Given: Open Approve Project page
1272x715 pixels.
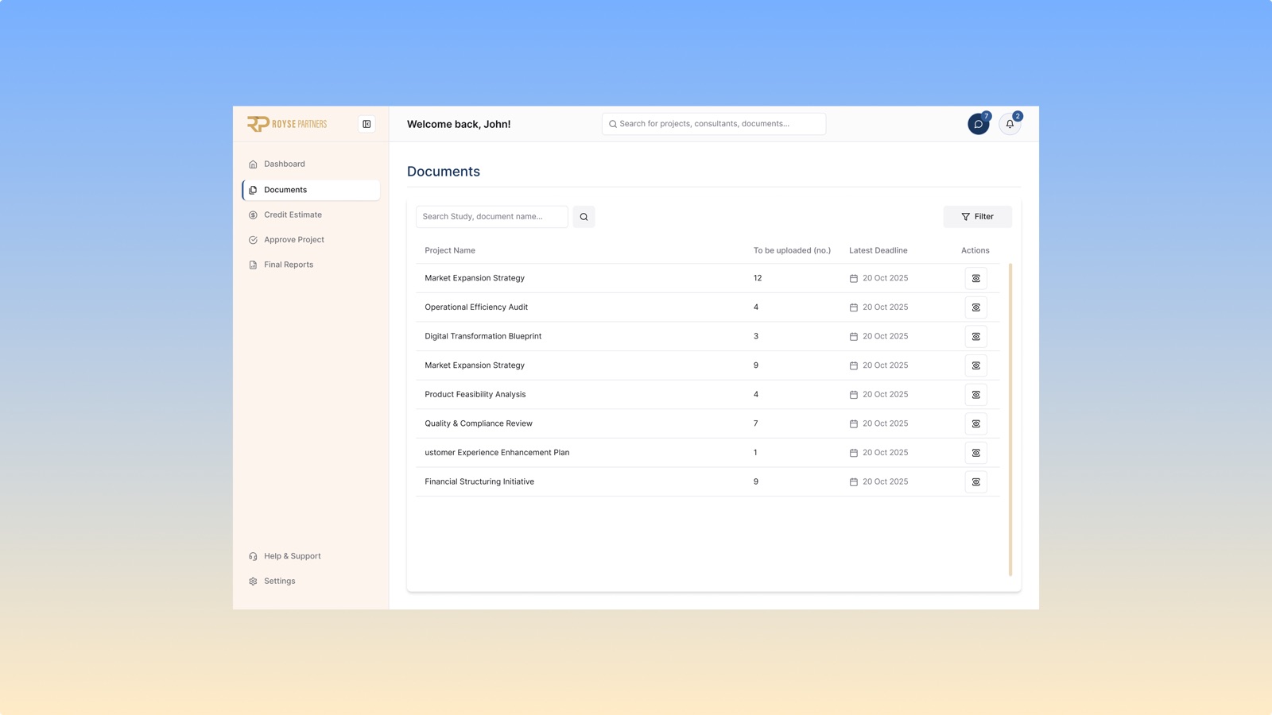Looking at the screenshot, I should [311, 240].
